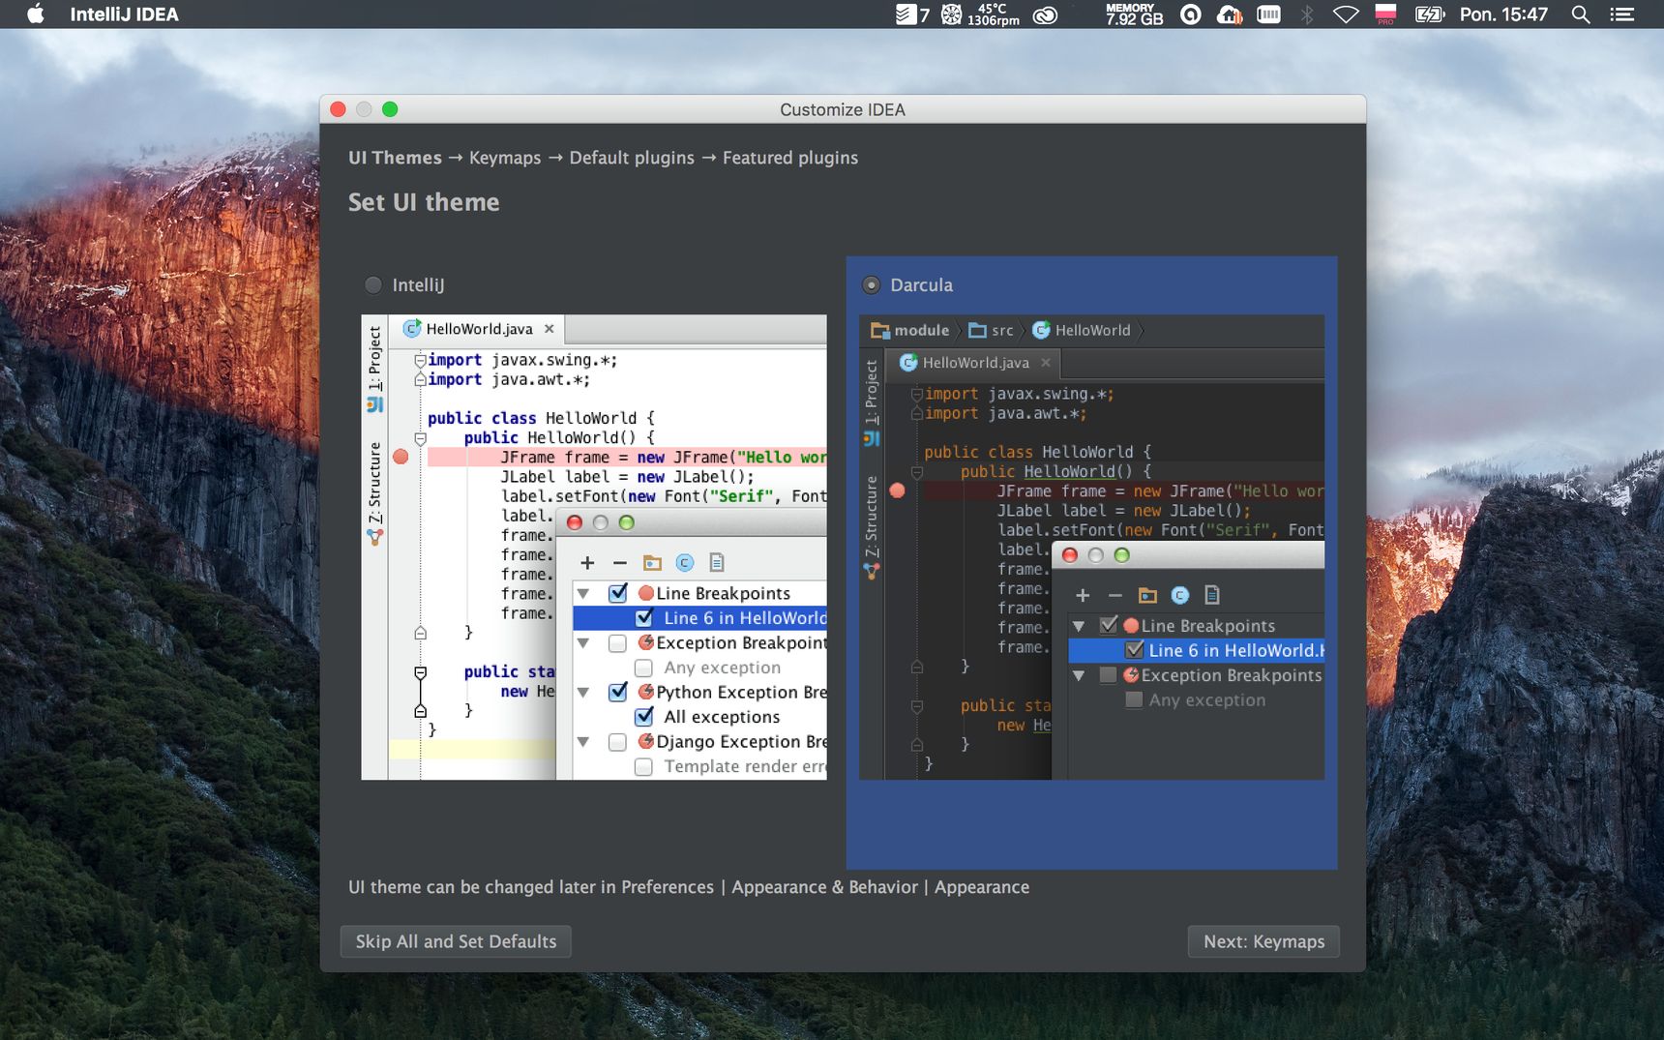Collapse Exception Breakpoints node in Darcula preview
This screenshot has height=1040, width=1664.
[x=1079, y=675]
